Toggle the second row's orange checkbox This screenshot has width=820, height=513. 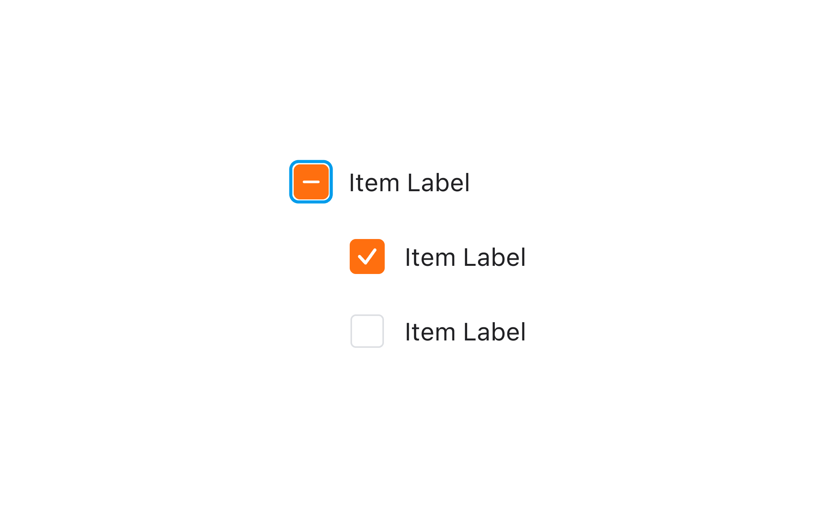pyautogui.click(x=367, y=256)
